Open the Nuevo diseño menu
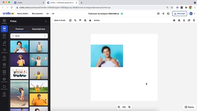This screenshot has height=111, width=197. 22,14
